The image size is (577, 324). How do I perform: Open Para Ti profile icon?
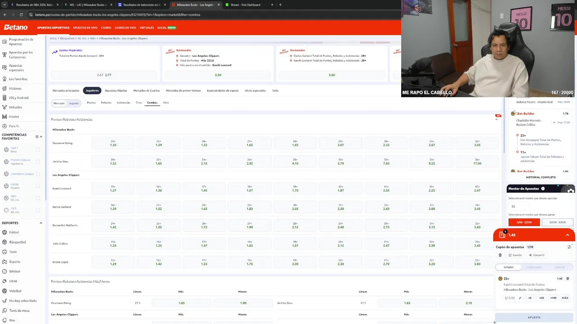4,126
